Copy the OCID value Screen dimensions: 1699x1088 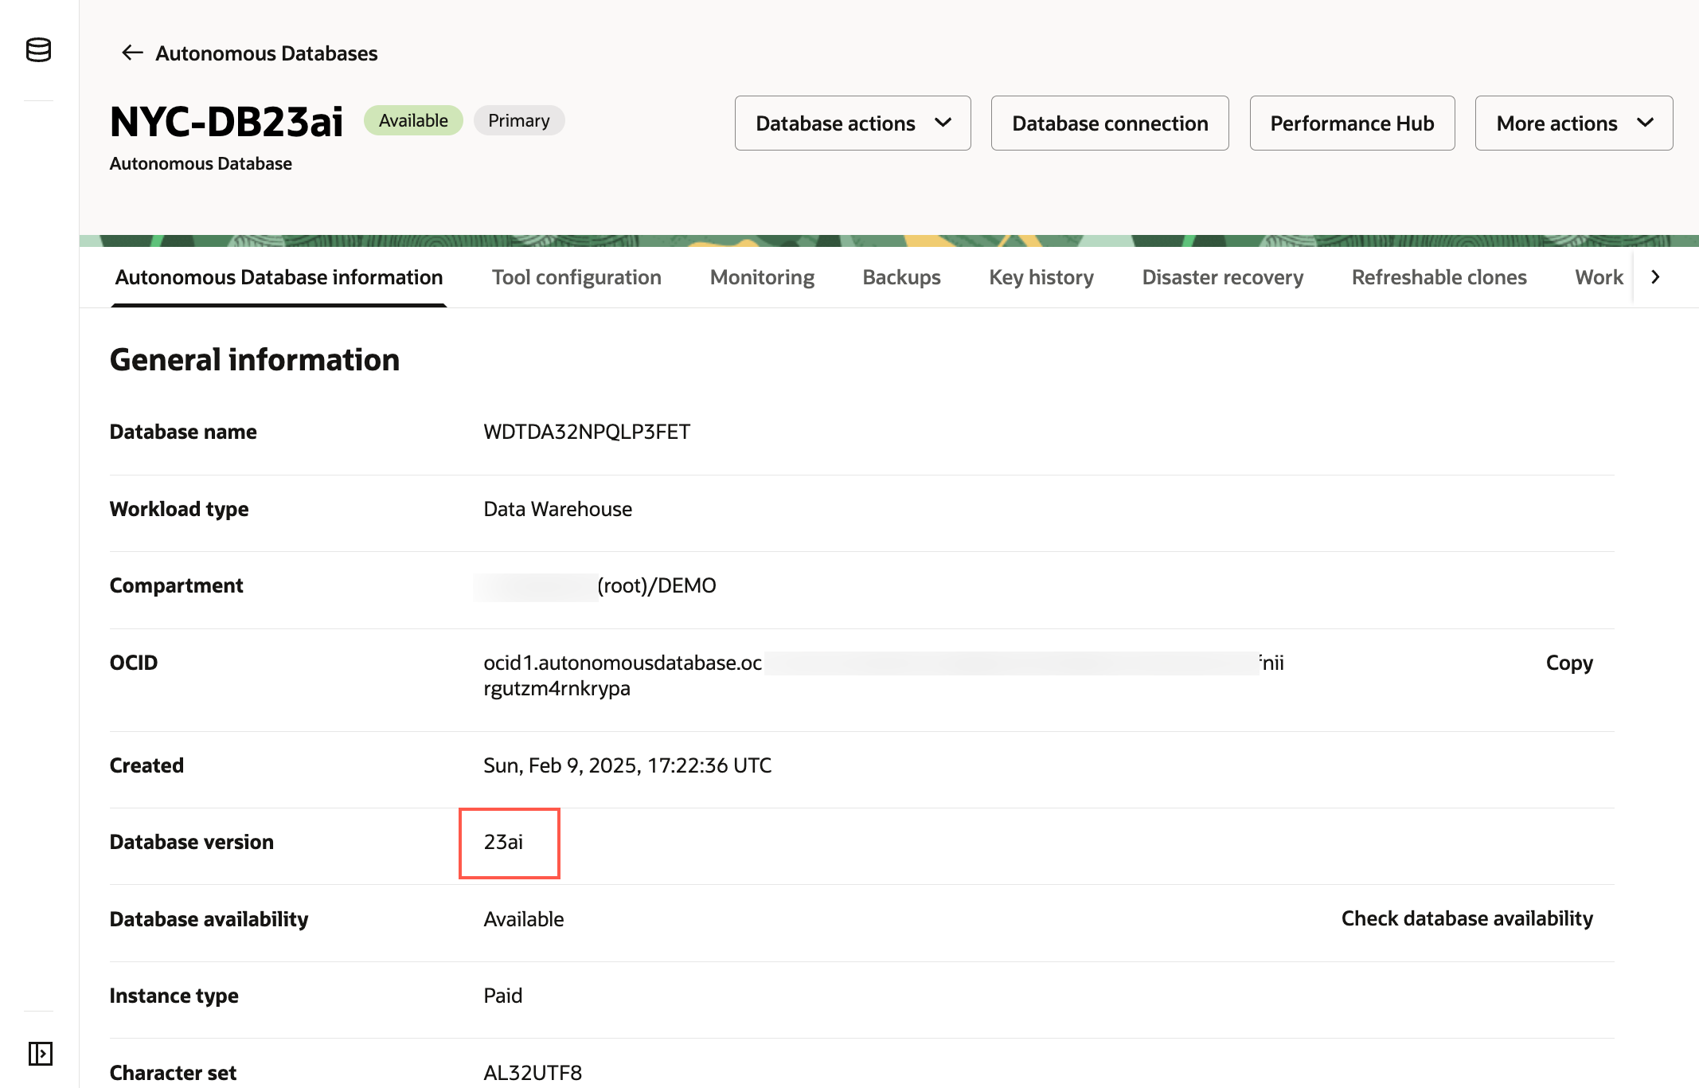coord(1569,663)
